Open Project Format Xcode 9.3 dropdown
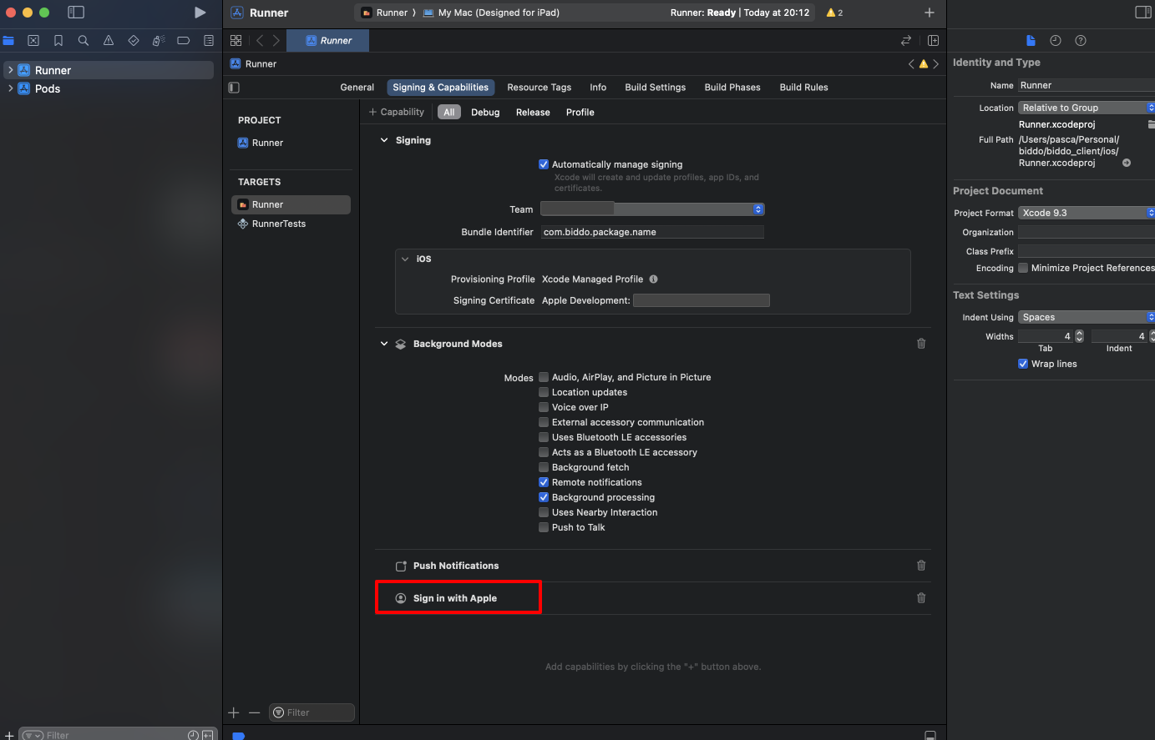Image resolution: width=1155 pixels, height=740 pixels. (1087, 213)
